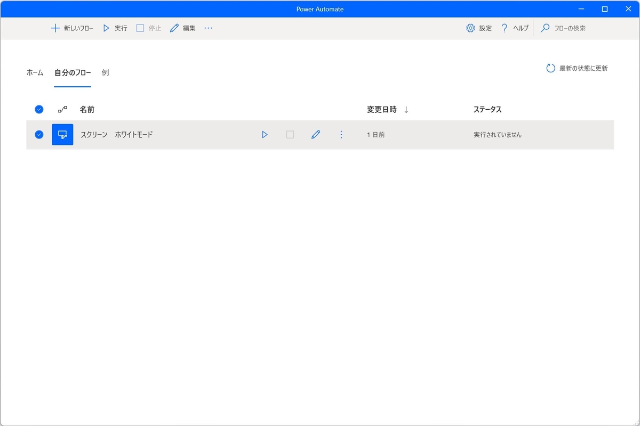The image size is (640, 426).
Task: Click the 実行 run button in toolbar
Action: coord(115,28)
